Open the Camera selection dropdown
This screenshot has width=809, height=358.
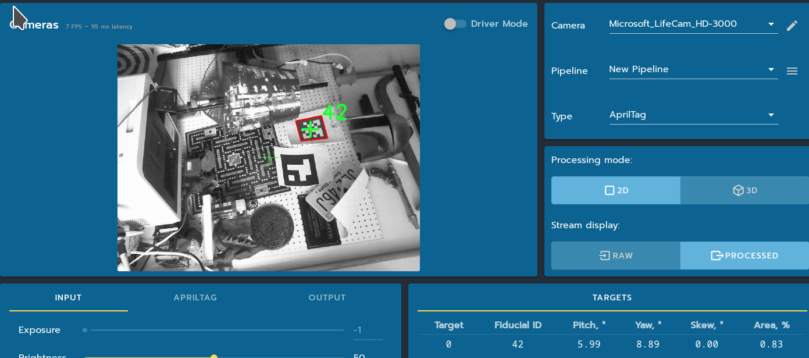click(693, 23)
